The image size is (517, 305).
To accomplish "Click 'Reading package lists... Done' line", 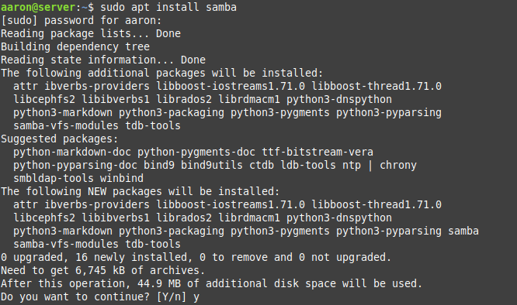I will click(91, 33).
